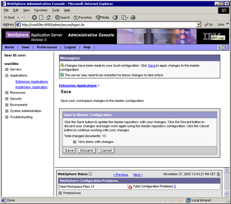
Task: Open Enterprise Applications in sidebar
Action: pyautogui.click(x=32, y=82)
